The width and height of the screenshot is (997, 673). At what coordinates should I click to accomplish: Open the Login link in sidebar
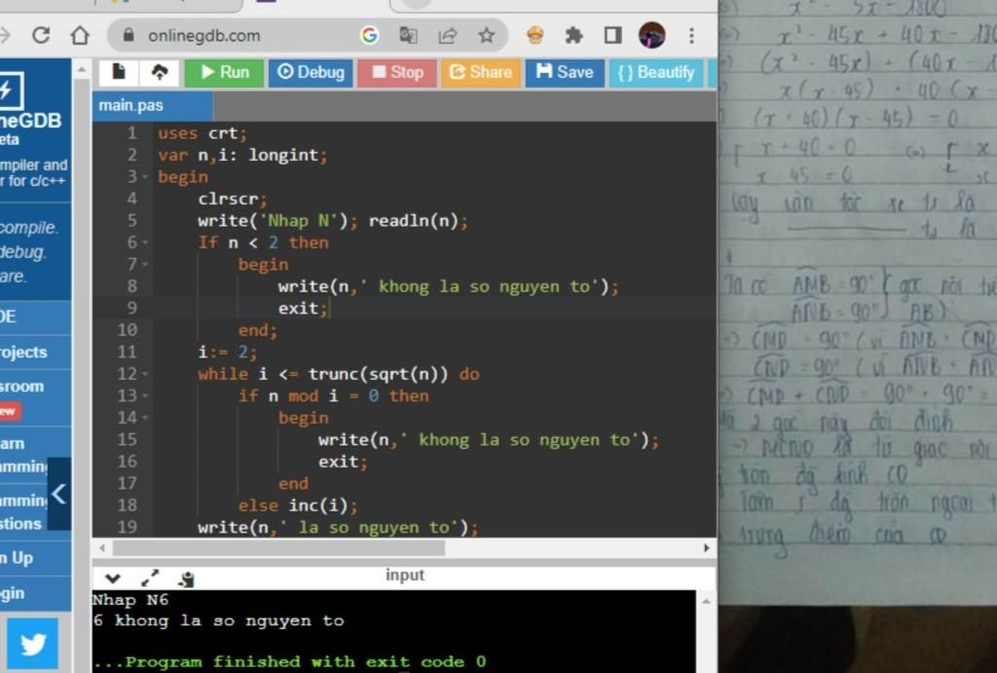tap(36, 593)
